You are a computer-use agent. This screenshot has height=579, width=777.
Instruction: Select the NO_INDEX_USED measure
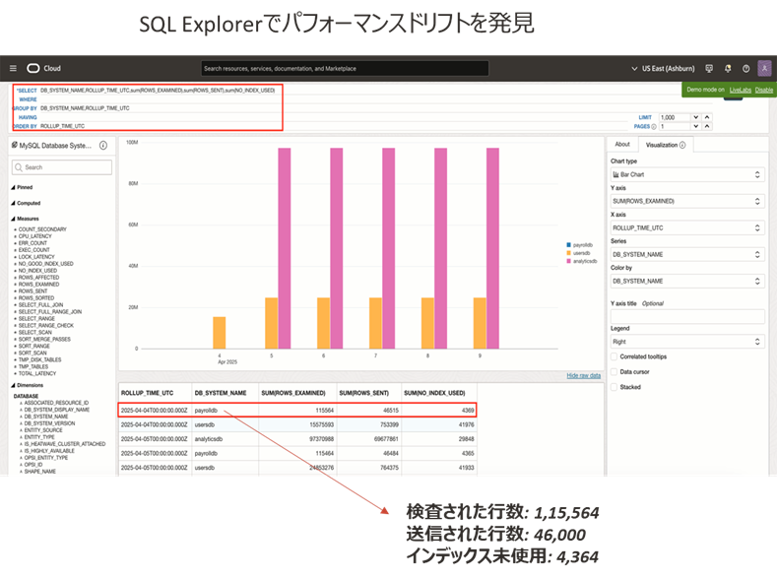coord(37,271)
